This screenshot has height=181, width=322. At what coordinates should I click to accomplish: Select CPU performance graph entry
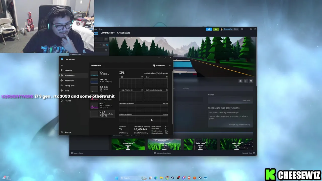[x=102, y=73]
